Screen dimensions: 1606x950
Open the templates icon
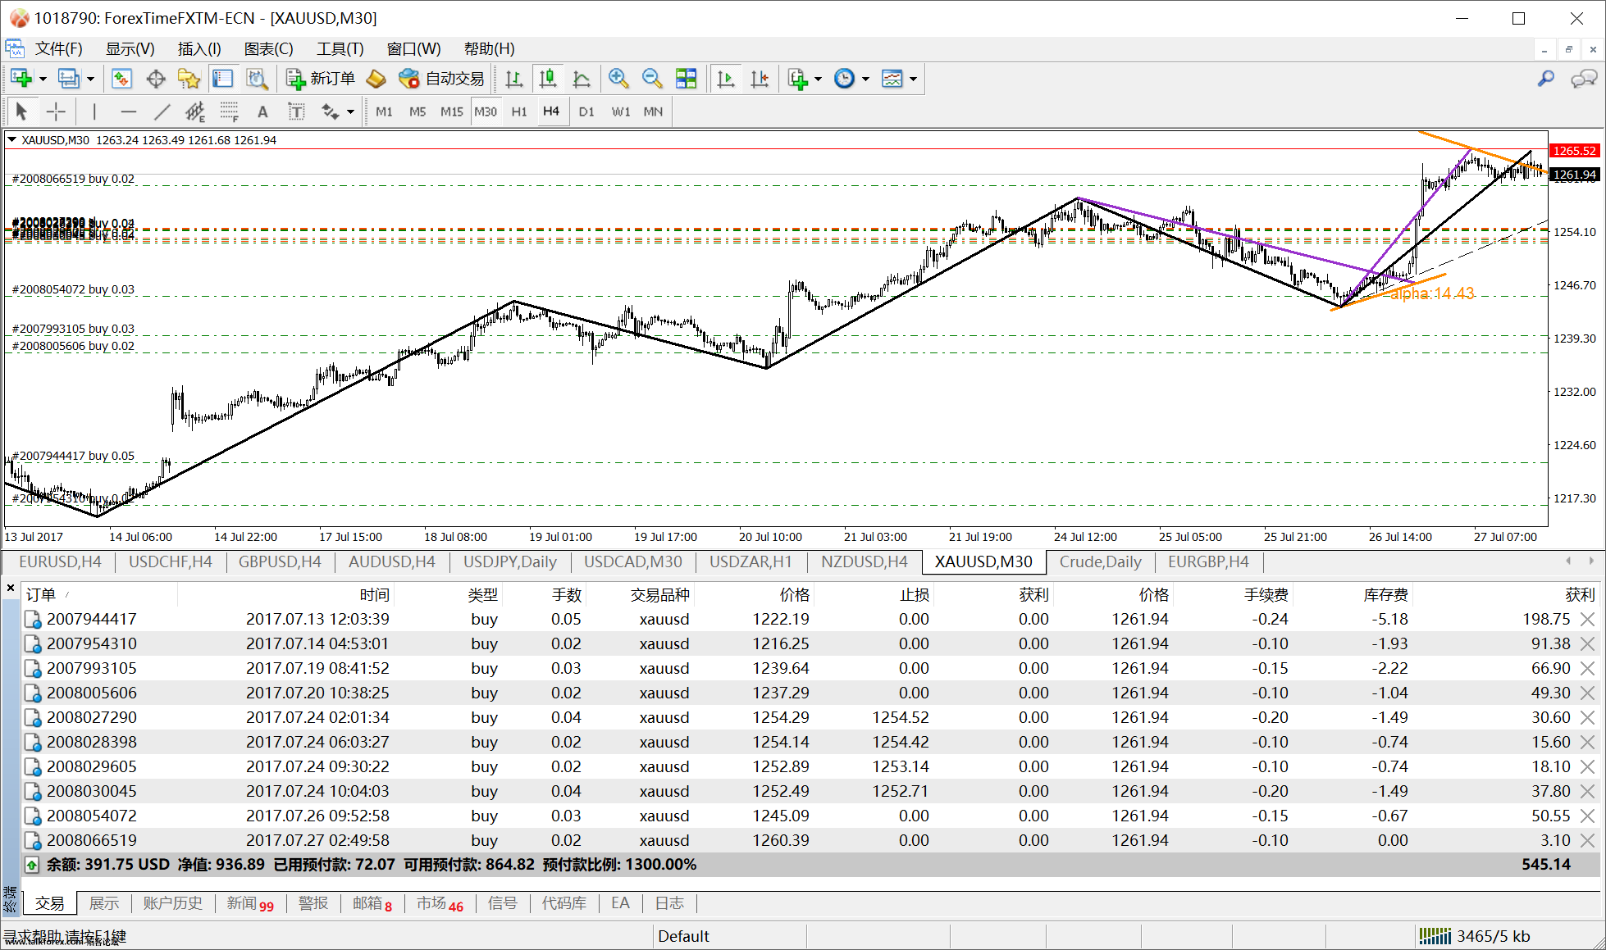click(x=892, y=79)
